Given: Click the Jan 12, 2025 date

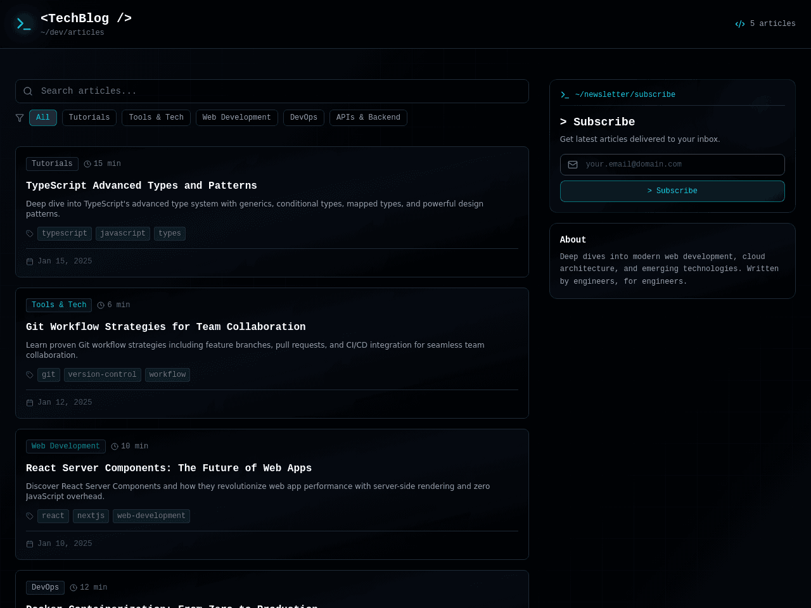Looking at the screenshot, I should pyautogui.click(x=65, y=403).
